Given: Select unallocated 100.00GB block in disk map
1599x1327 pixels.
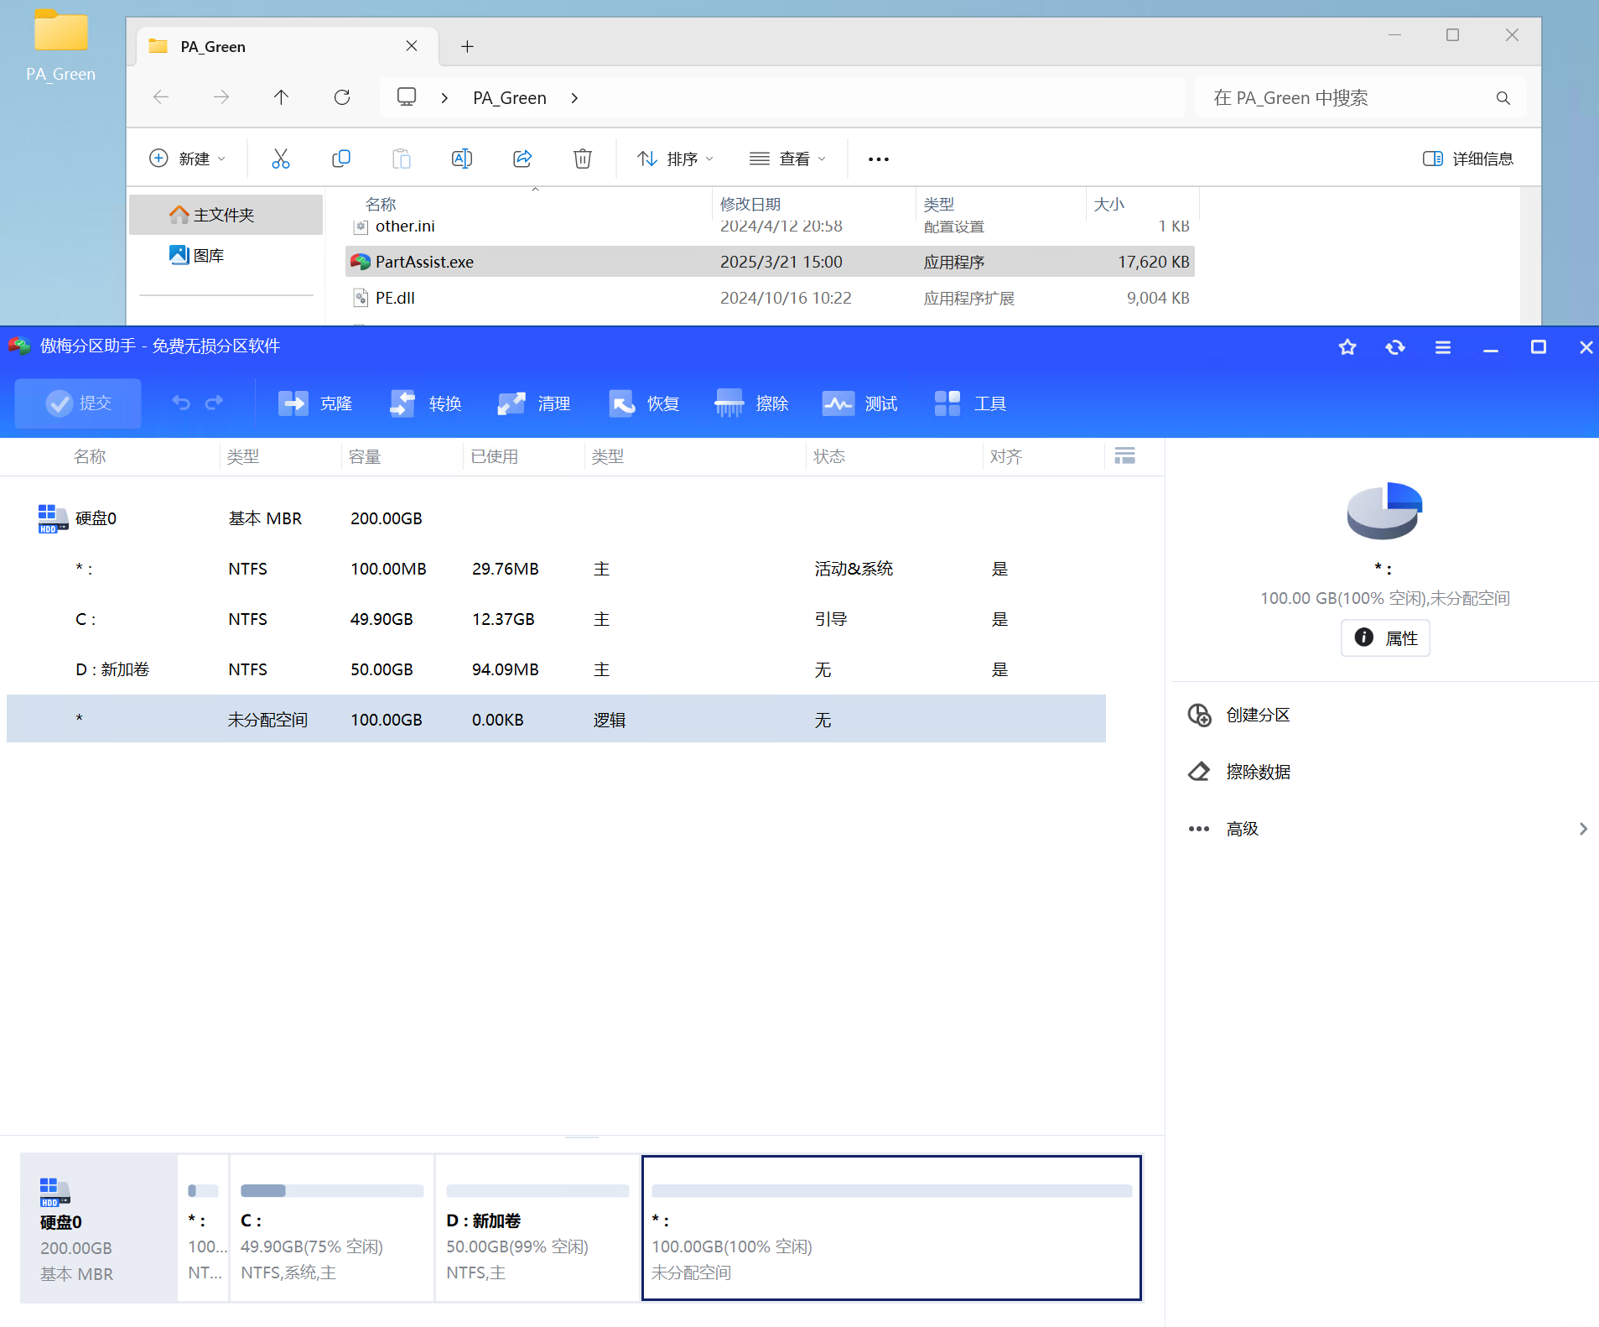Looking at the screenshot, I should click(x=891, y=1228).
